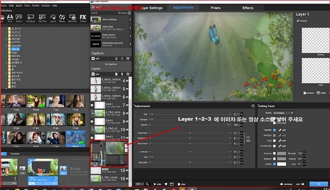Expand the Slide Sound options arrow
330x190 pixels.
(x=130, y=36)
